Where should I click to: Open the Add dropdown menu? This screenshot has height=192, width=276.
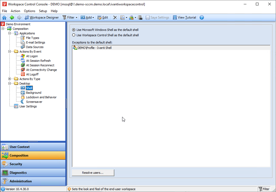[x=87, y=17]
